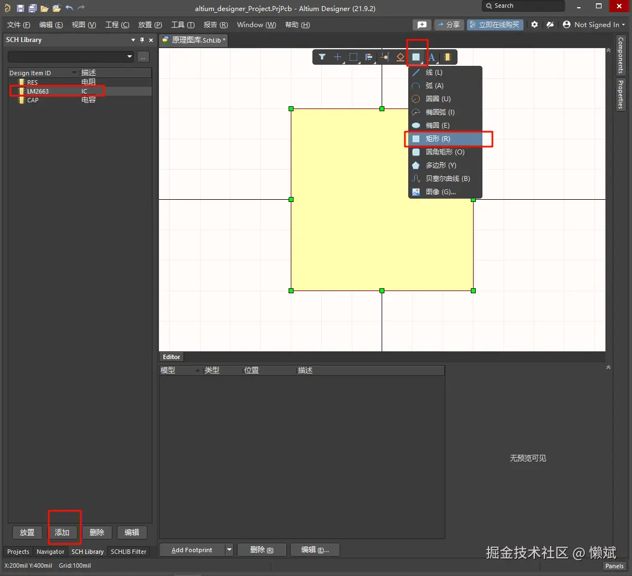Switch to the Projects panel tab
This screenshot has height=576, width=632.
[x=18, y=552]
